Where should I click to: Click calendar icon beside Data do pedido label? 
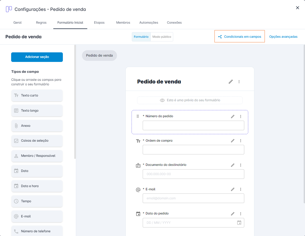(138, 214)
